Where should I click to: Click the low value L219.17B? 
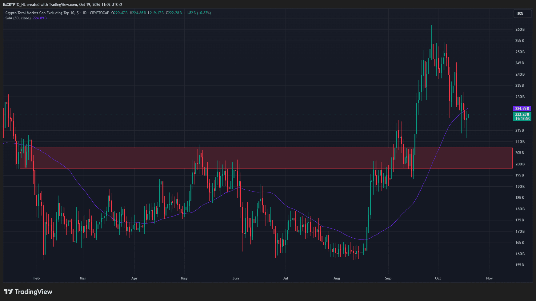[156, 13]
